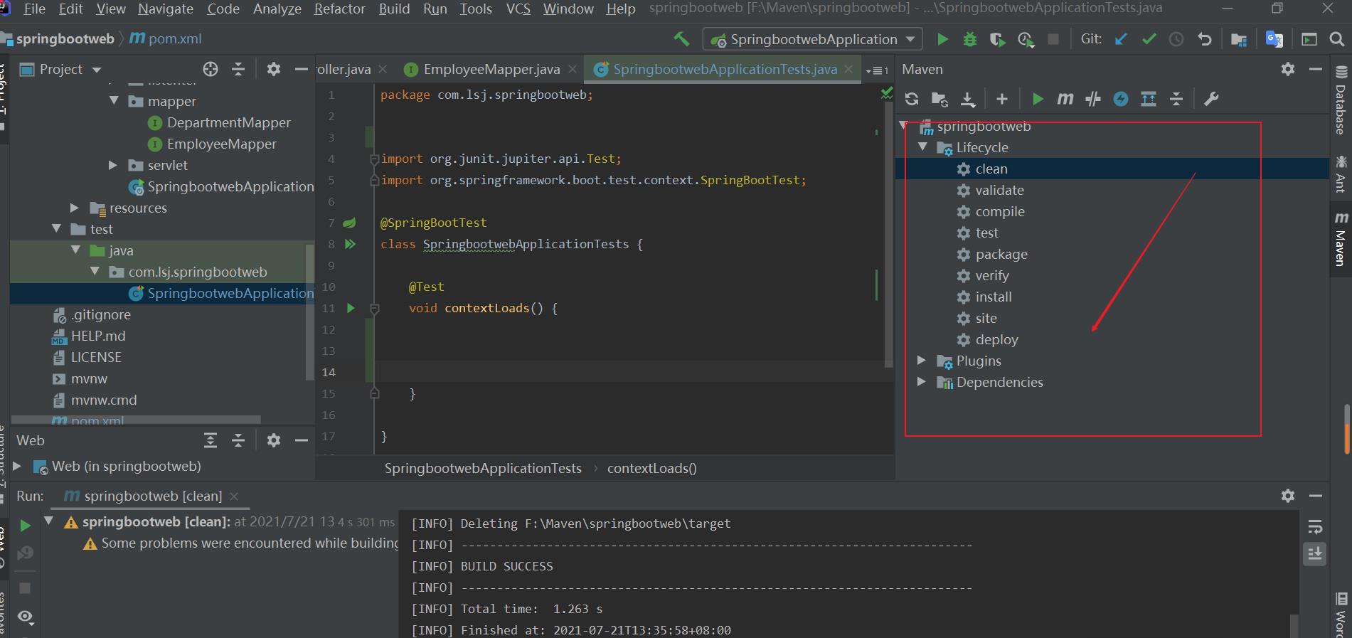Screen dimensions: 1352x638
Task: Hide the Maven tool window
Action: (x=1316, y=69)
